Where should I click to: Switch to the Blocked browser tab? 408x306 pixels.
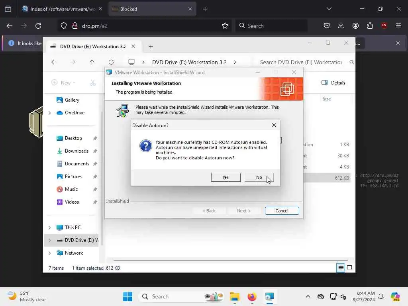point(152,9)
